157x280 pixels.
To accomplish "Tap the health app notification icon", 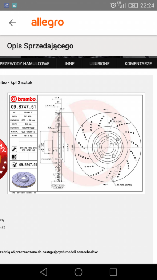I will 7,5.
